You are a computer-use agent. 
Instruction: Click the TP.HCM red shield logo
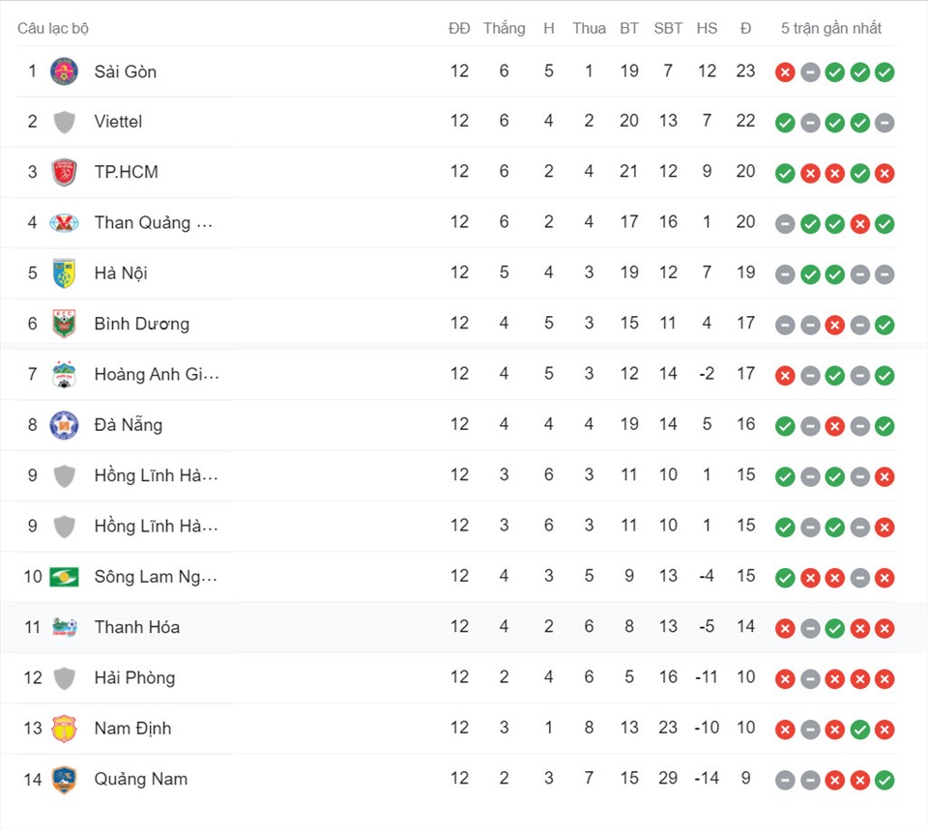[64, 172]
